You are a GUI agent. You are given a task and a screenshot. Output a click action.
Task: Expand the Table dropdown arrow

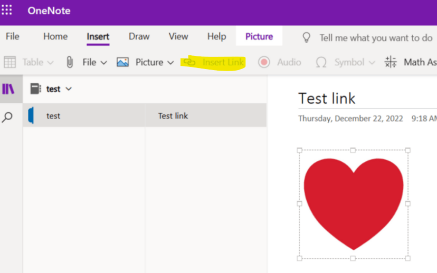51,63
